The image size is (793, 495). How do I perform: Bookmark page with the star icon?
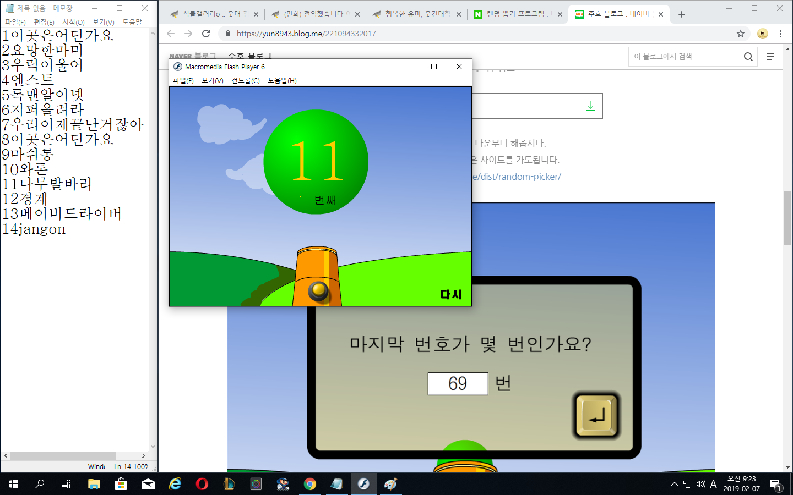click(x=741, y=34)
